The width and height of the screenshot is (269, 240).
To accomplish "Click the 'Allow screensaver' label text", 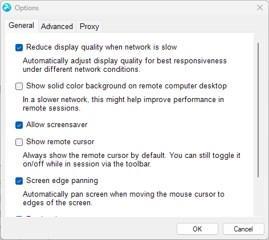I will pos(57,125).
